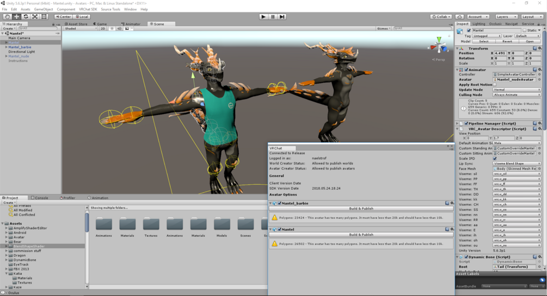Click the Models folder thumbnail
The height and width of the screenshot is (296, 547).
(x=222, y=224)
